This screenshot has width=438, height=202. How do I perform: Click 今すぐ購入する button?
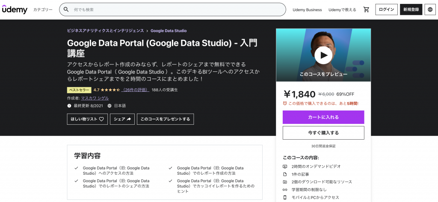[x=323, y=133]
